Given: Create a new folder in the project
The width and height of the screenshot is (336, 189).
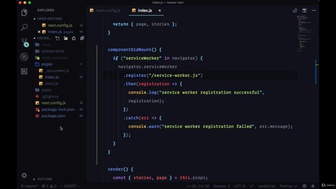Looking at the screenshot, I should (x=66, y=38).
